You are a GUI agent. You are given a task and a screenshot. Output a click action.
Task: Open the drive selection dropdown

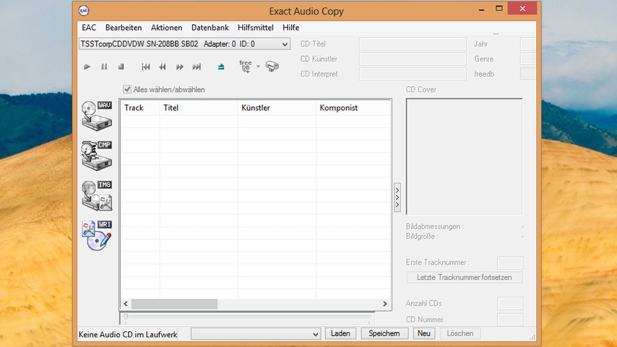pos(285,43)
